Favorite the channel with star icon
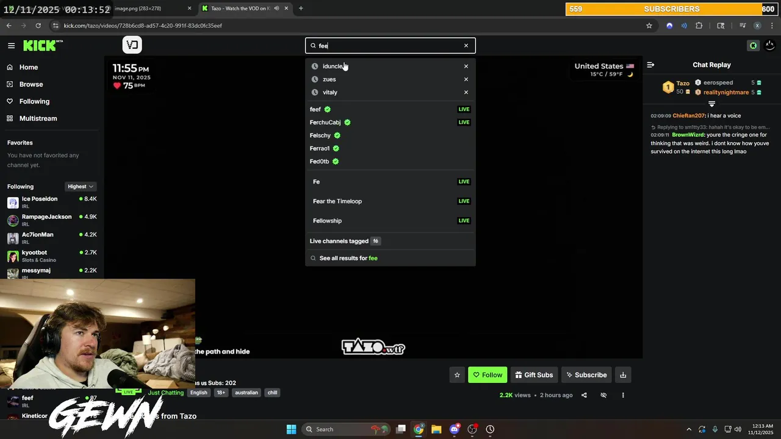 pyautogui.click(x=457, y=375)
